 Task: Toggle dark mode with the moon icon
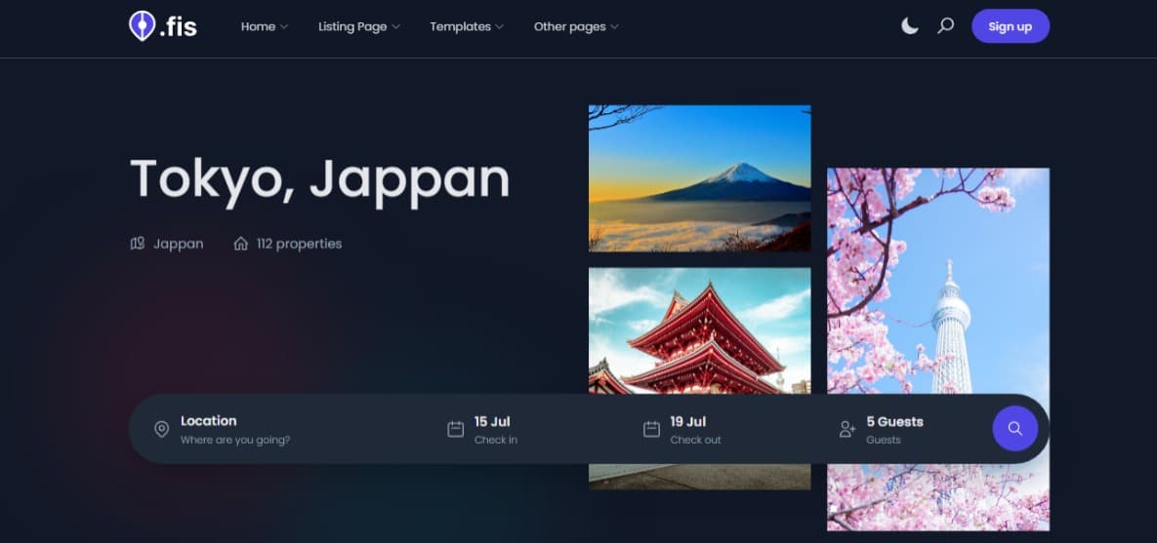click(910, 26)
